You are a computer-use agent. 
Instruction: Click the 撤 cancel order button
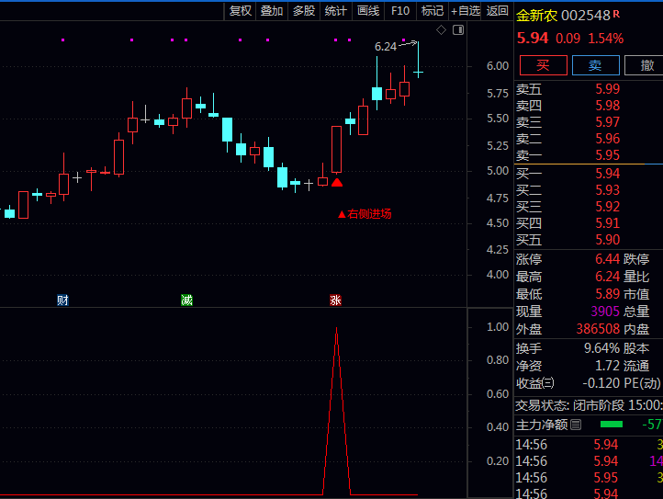tap(645, 65)
